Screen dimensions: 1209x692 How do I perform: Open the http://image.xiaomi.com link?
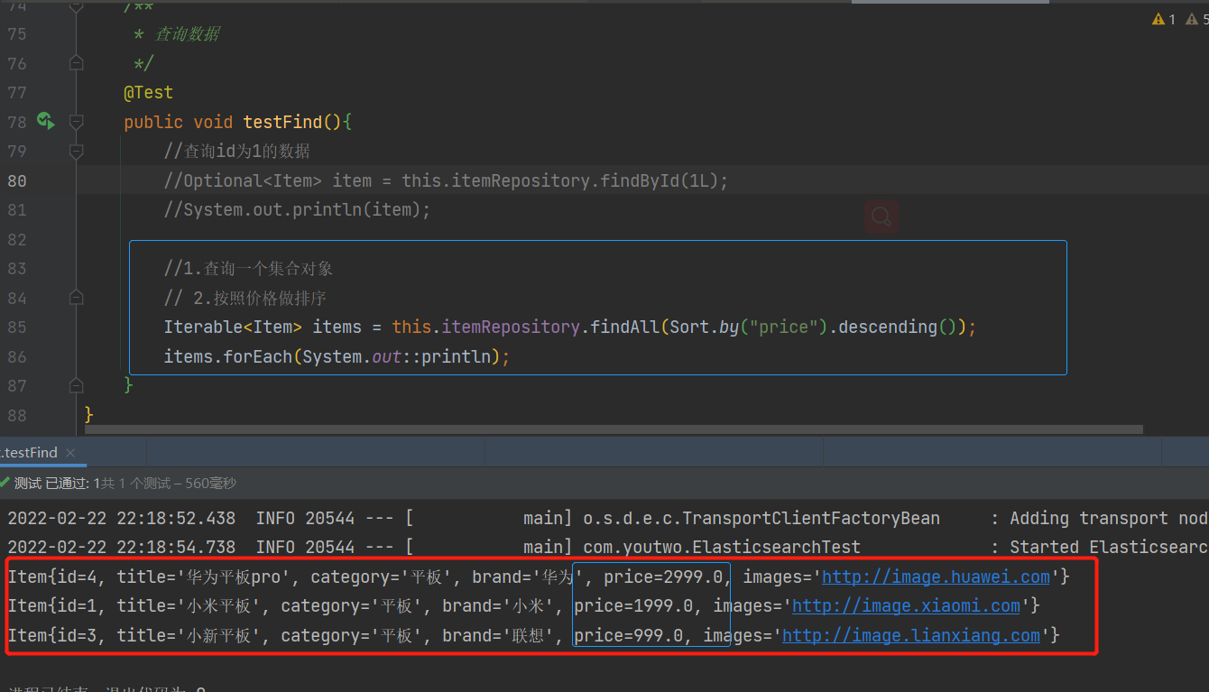906,605
